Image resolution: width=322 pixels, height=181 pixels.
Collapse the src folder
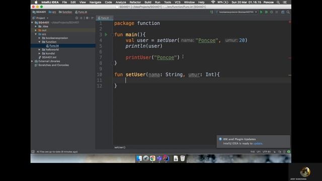tap(36, 34)
